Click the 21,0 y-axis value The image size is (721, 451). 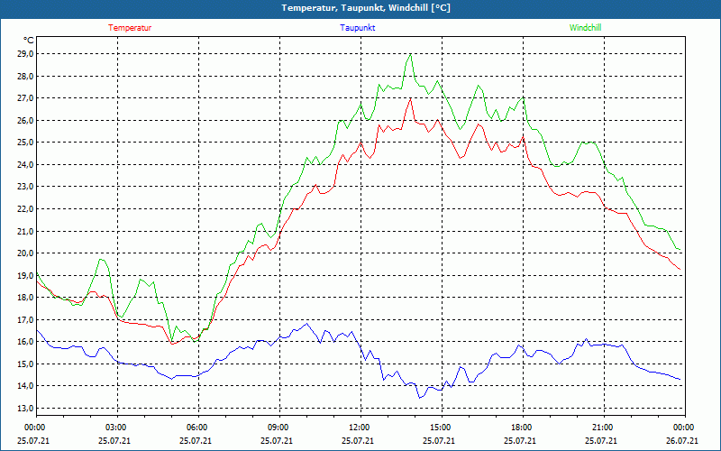[26, 231]
